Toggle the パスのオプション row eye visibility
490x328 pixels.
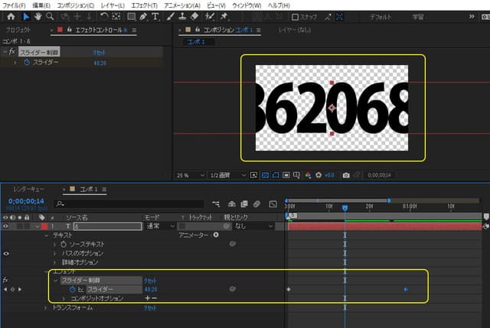[5, 253]
